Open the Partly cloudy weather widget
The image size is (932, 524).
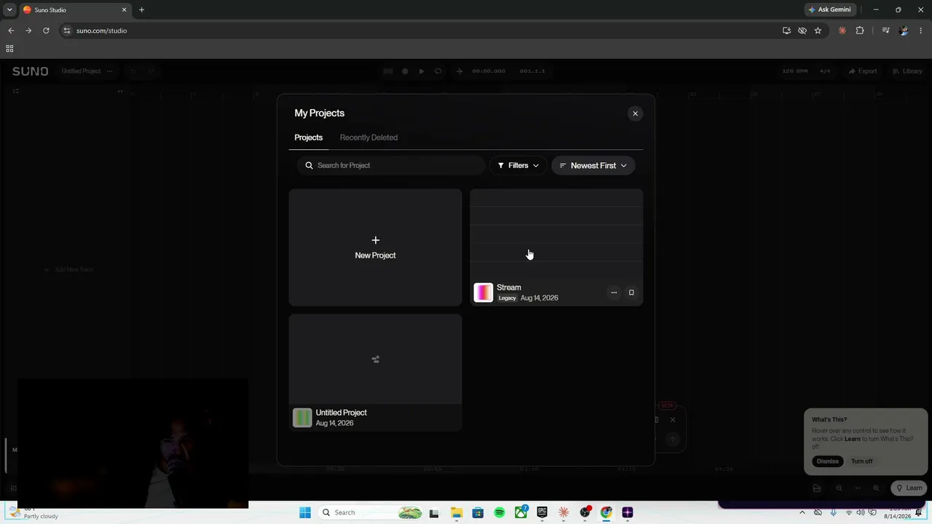[x=33, y=512]
